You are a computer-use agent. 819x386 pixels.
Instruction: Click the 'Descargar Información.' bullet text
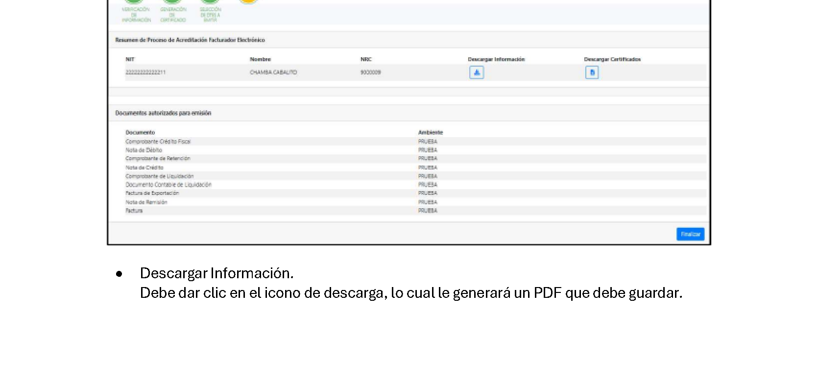(x=217, y=273)
